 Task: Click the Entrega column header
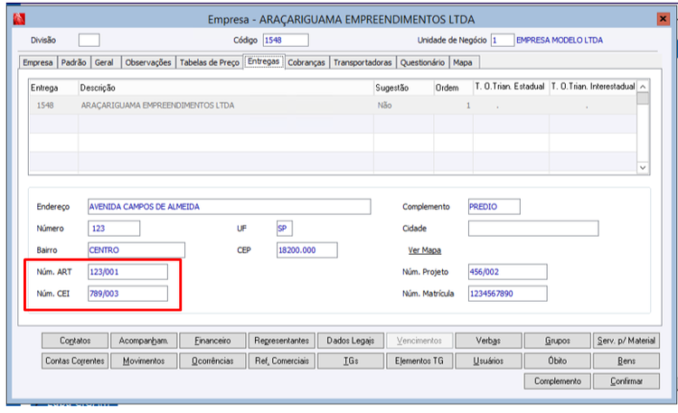53,88
